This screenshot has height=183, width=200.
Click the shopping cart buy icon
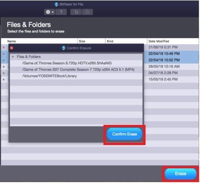pos(76,12)
